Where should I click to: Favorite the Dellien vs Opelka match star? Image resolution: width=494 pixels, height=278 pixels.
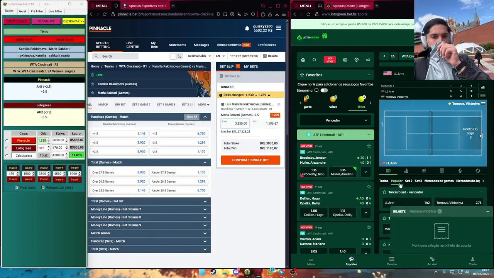tap(369, 186)
